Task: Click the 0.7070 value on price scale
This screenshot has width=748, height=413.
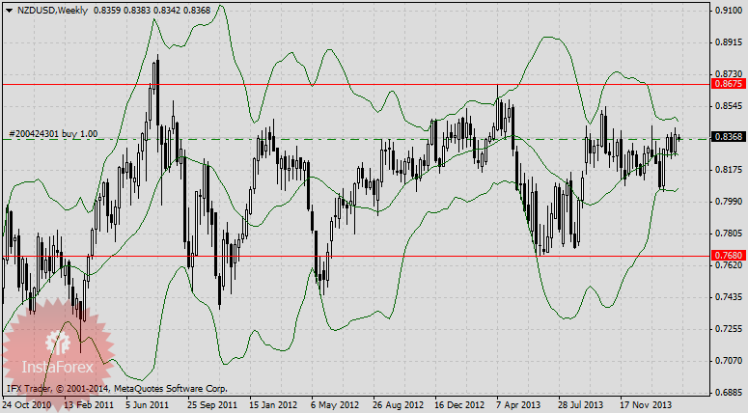Action: tap(727, 361)
